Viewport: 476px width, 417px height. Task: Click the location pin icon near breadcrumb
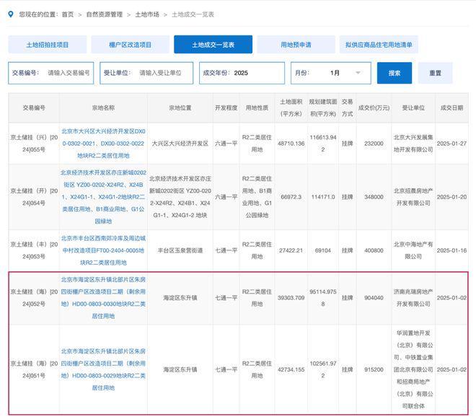(x=12, y=14)
